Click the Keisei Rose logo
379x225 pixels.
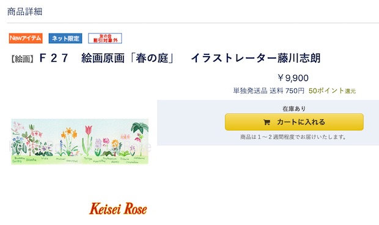[x=118, y=209]
